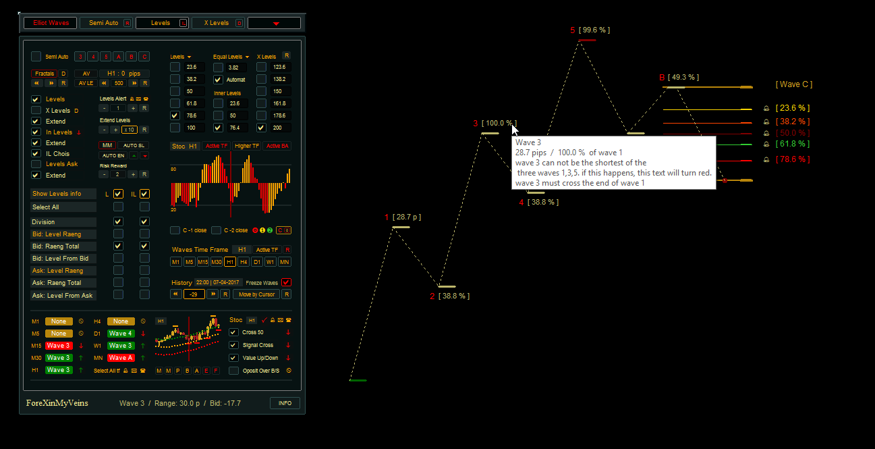Image resolution: width=875 pixels, height=449 pixels.
Task: Uncheck the Freeze Waves checkbox
Action: pos(287,282)
